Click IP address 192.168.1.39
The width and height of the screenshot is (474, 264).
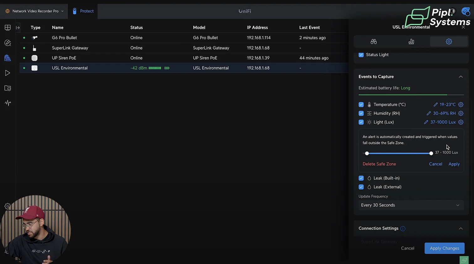tap(258, 58)
